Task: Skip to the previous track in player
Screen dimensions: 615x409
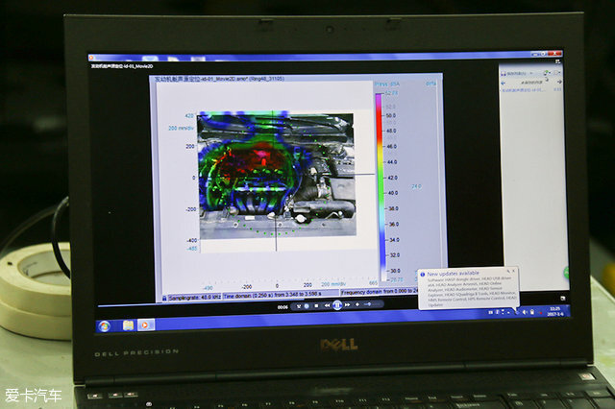Action: point(325,305)
